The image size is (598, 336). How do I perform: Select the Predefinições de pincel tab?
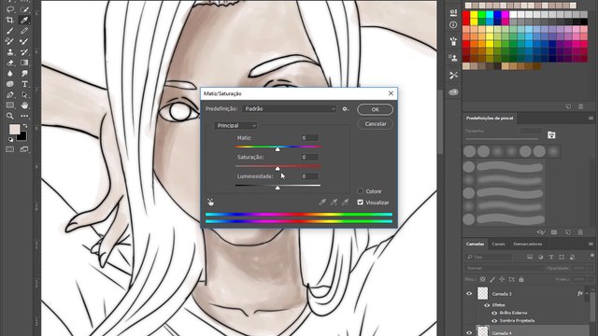[490, 119]
